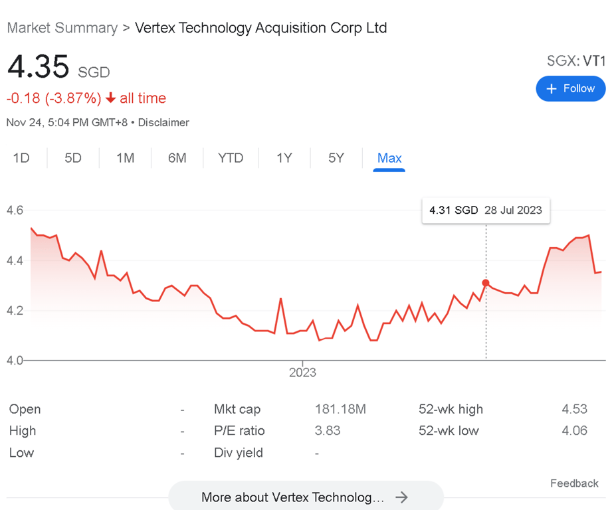
Task: Open More about Vertex Technology button
Action: pyautogui.click(x=305, y=497)
